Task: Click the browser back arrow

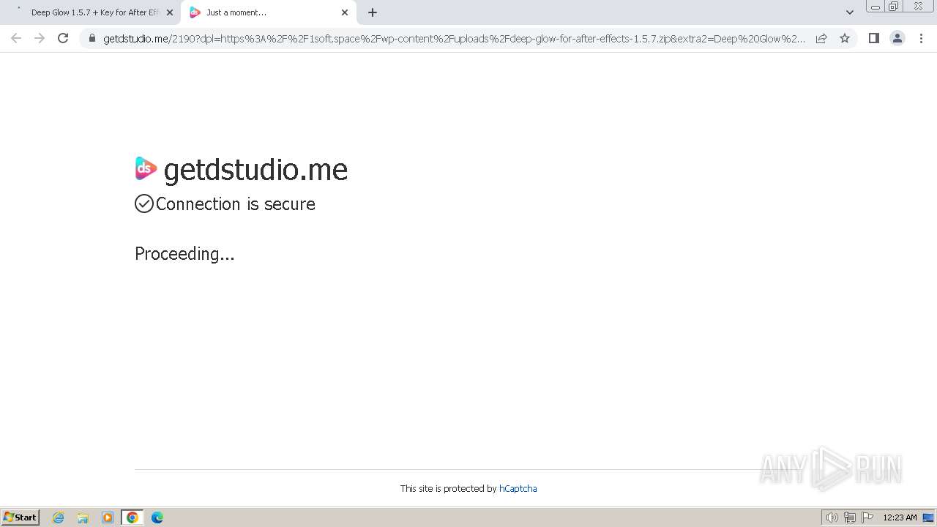Action: 16,38
